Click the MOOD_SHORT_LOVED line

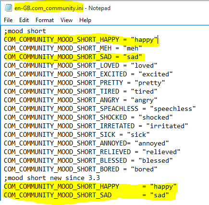[x=81, y=65]
